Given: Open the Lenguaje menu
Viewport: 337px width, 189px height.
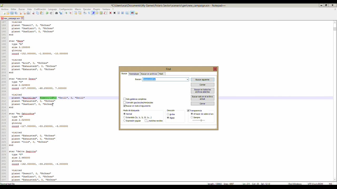Looking at the screenshot, I should (x=52, y=9).
